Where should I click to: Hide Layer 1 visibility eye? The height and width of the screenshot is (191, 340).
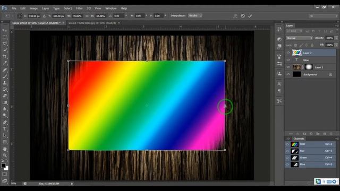point(288,67)
